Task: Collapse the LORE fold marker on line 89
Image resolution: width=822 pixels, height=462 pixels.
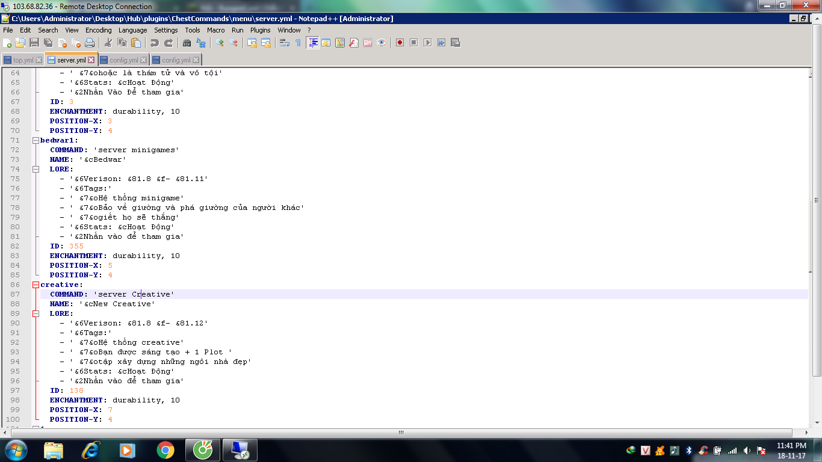Action: pos(36,313)
